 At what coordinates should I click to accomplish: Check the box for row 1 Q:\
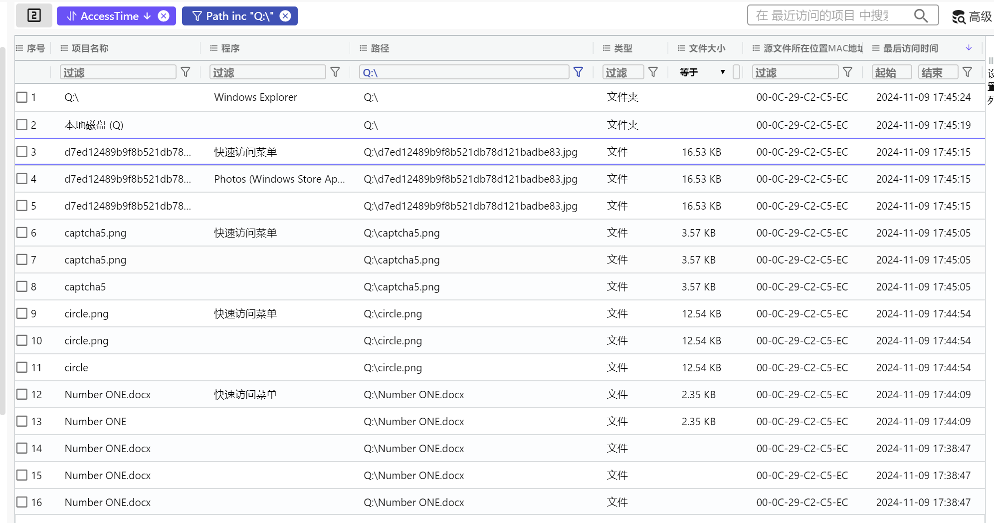22,97
